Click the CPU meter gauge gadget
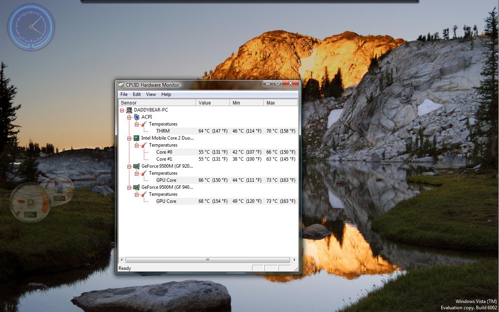The width and height of the screenshot is (499, 312). point(30,203)
